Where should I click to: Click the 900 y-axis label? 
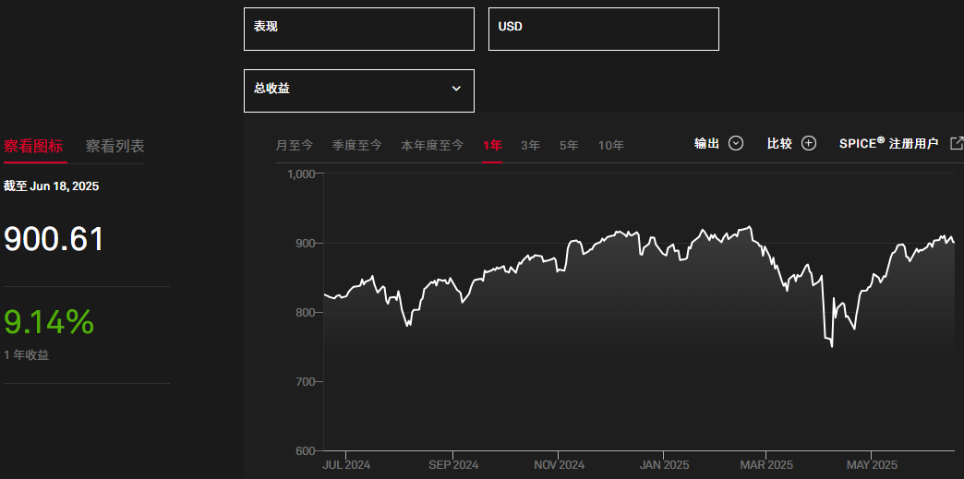tap(307, 244)
